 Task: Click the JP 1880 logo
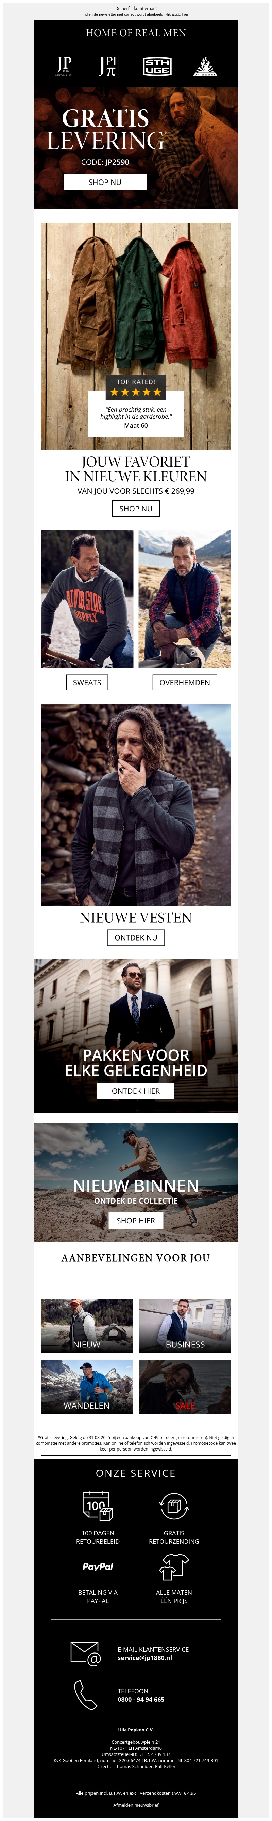click(64, 67)
